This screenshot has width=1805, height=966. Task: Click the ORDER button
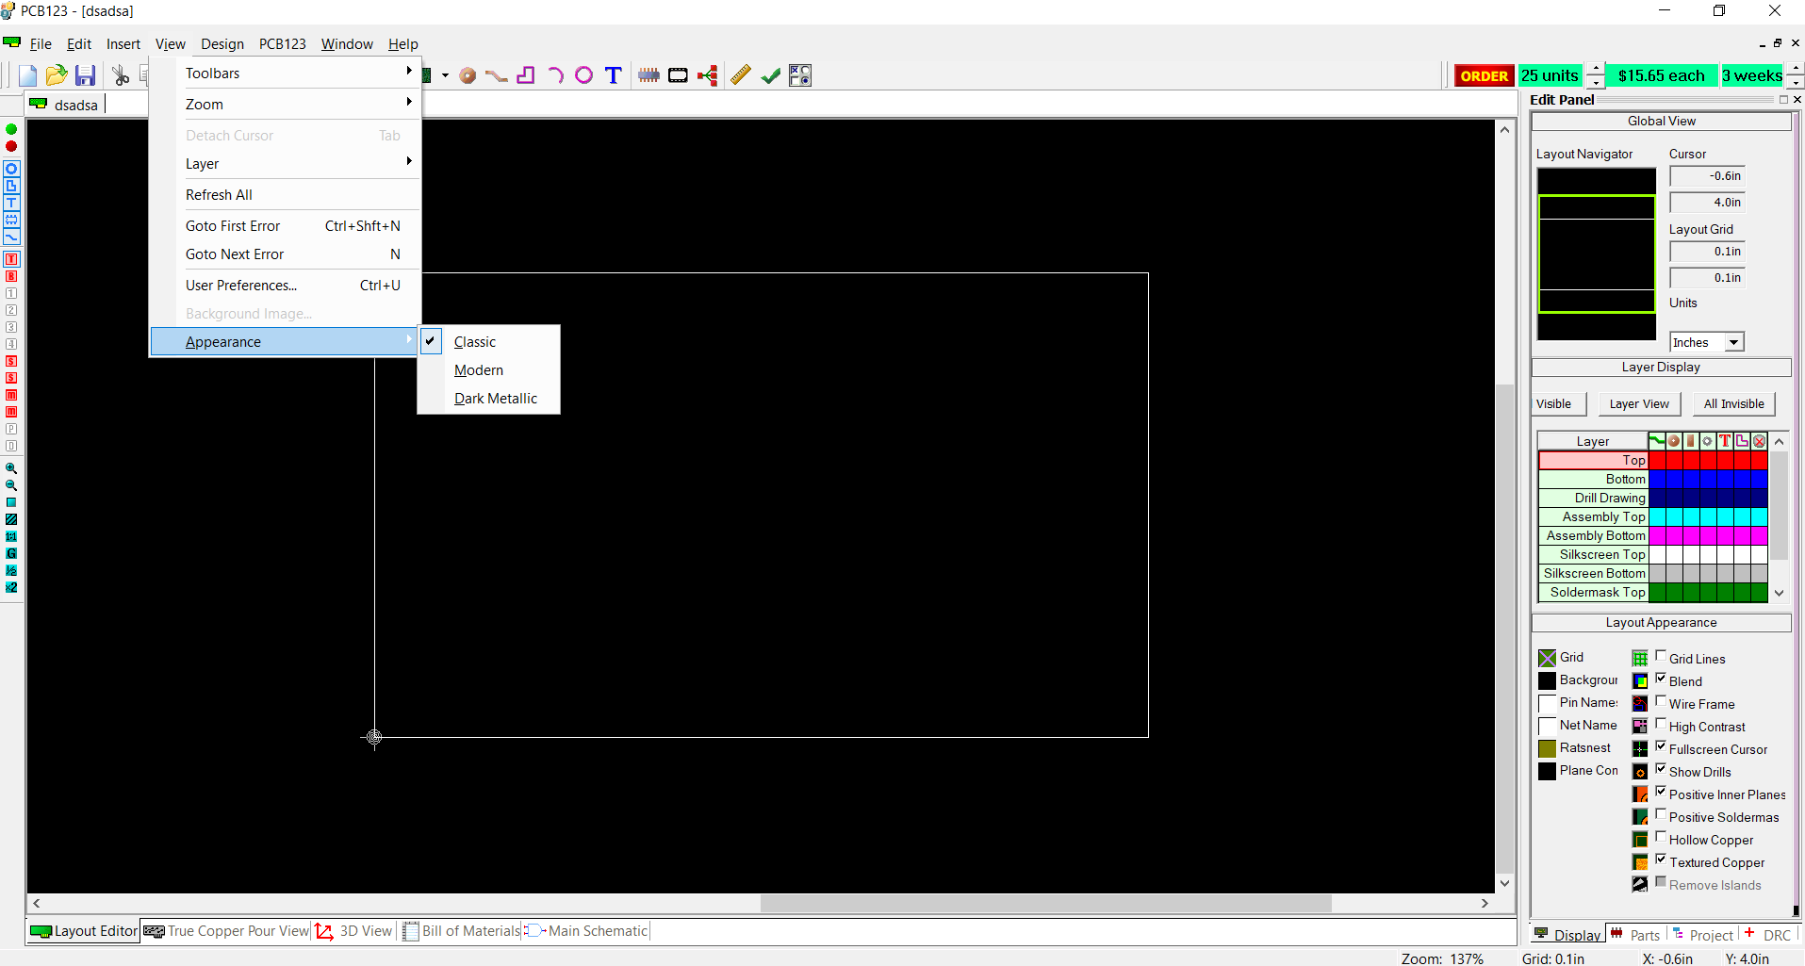click(1485, 75)
